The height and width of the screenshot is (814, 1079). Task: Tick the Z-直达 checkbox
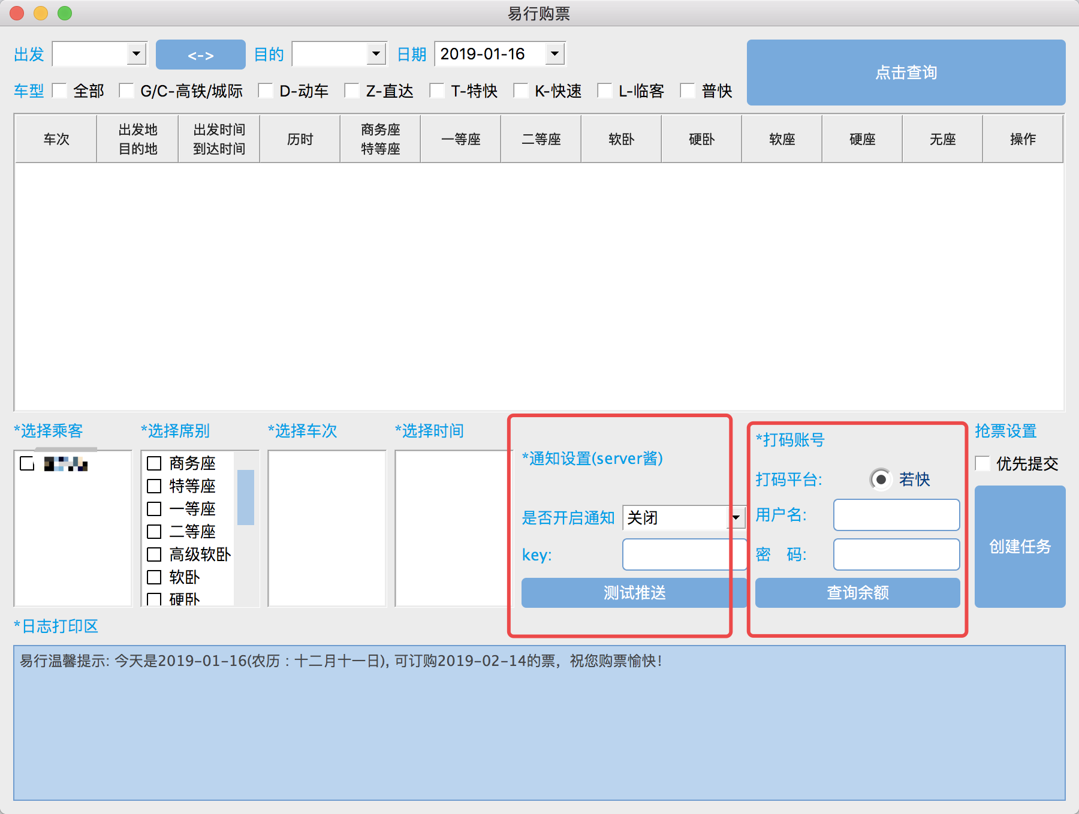click(352, 91)
